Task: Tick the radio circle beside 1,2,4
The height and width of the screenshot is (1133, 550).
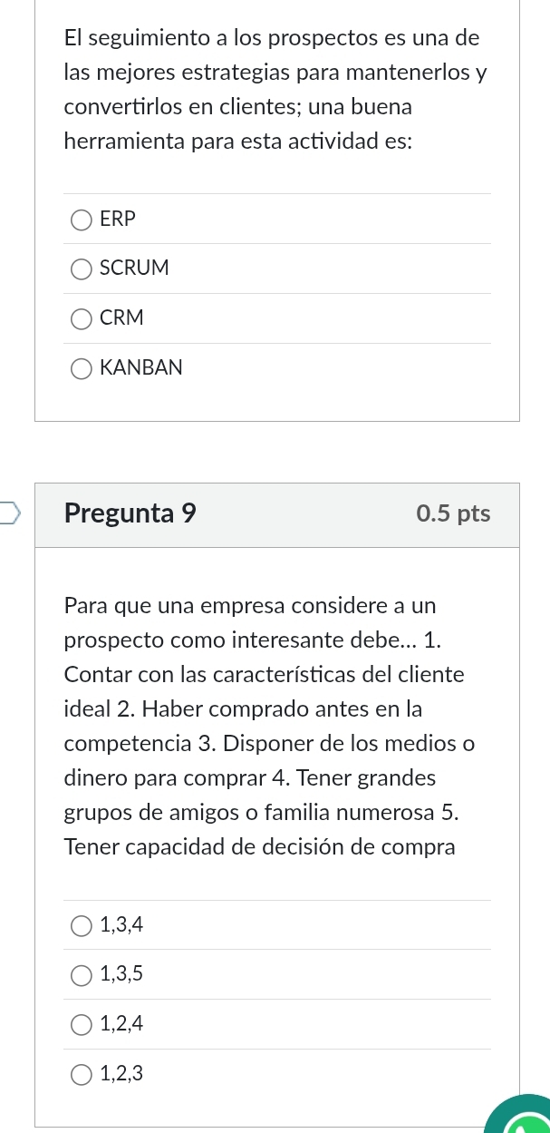Action: click(x=82, y=1025)
